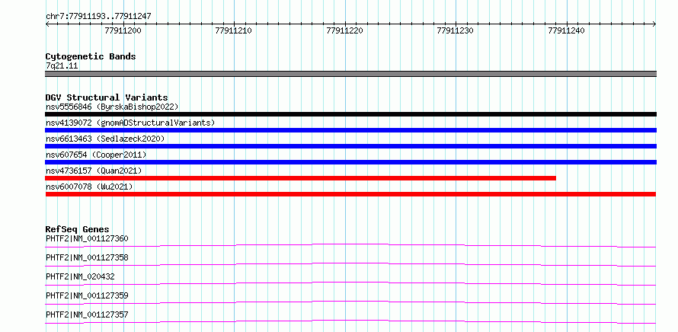Open the PHTF2|NM_001127358 transcript label
Screen dimensions: 678x332
(x=87, y=257)
